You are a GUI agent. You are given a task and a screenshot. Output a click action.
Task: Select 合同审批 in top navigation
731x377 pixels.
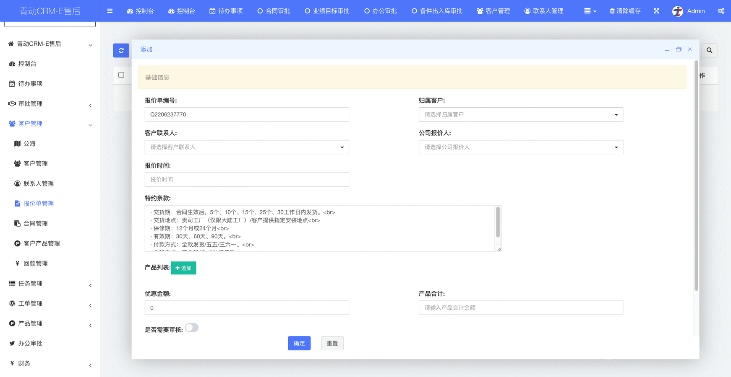[274, 11]
